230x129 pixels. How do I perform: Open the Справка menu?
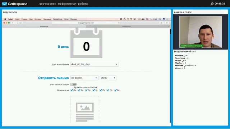pyautogui.click(x=74, y=19)
